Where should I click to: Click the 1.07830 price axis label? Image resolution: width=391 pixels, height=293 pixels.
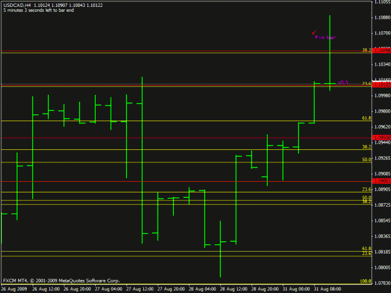coord(382,283)
